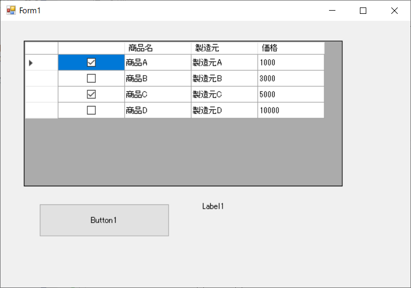
Task: Select the 製造元B cell
Action: (224, 78)
